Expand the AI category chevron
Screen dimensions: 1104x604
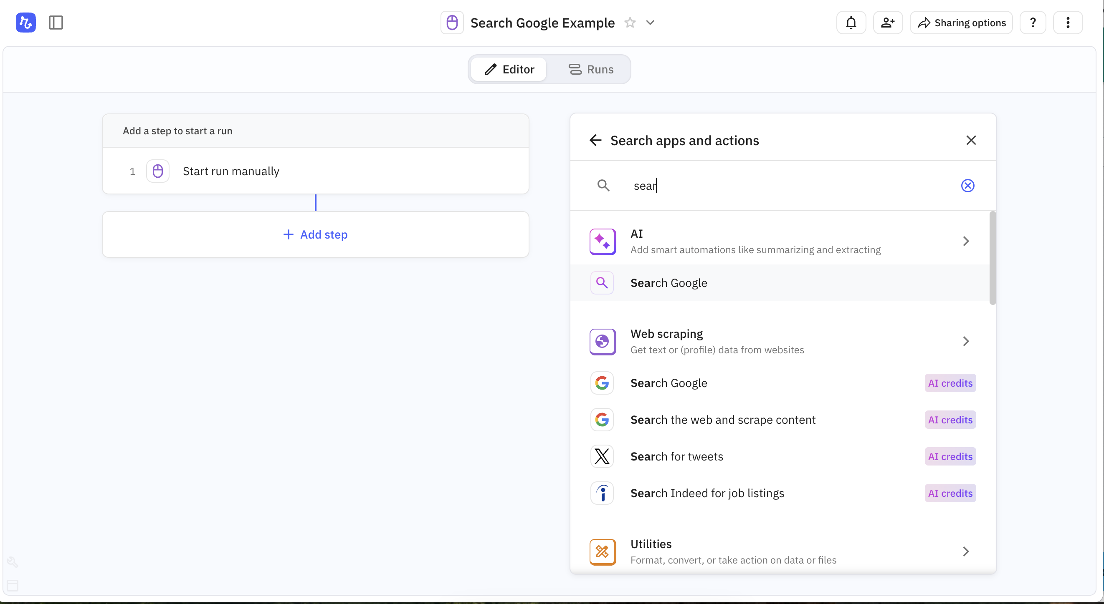coord(965,241)
